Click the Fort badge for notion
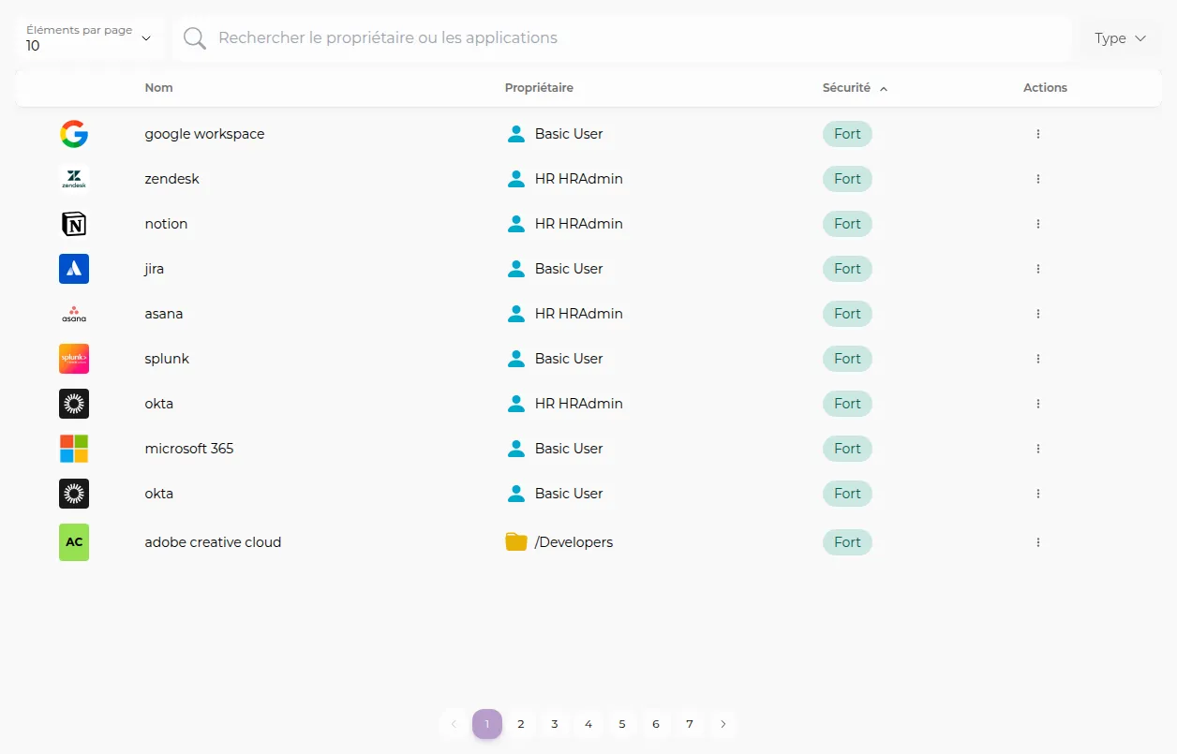Viewport: 1177px width, 754px height. pyautogui.click(x=847, y=224)
